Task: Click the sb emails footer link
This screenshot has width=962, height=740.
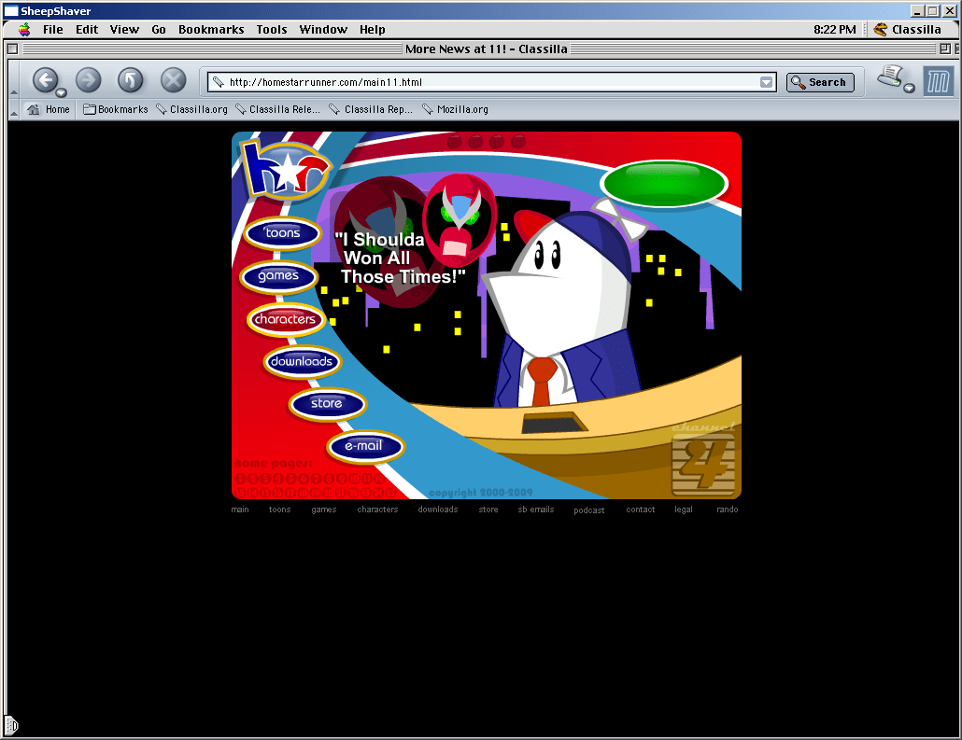Action: (x=536, y=510)
